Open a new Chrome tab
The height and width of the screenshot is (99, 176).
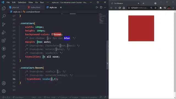[143, 3]
